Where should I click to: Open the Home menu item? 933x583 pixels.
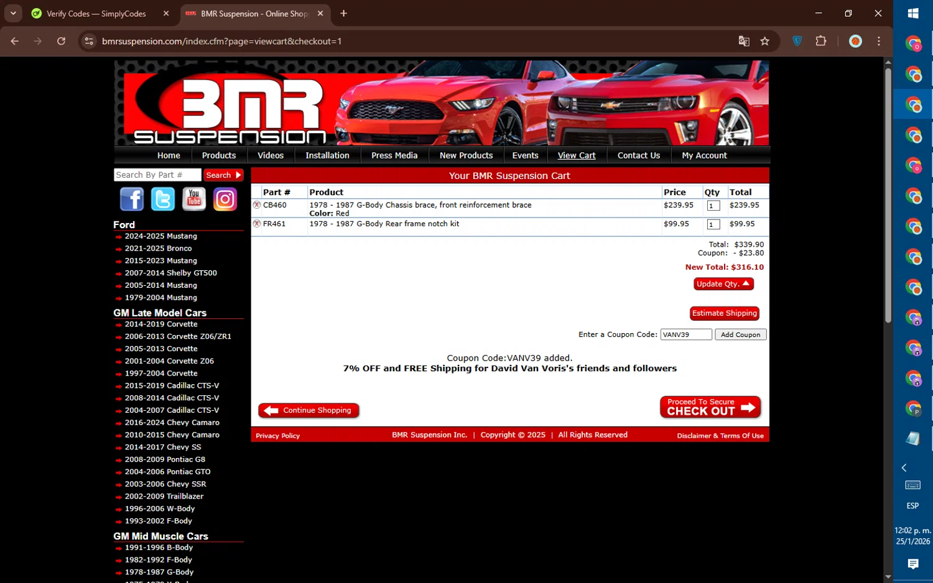click(169, 155)
